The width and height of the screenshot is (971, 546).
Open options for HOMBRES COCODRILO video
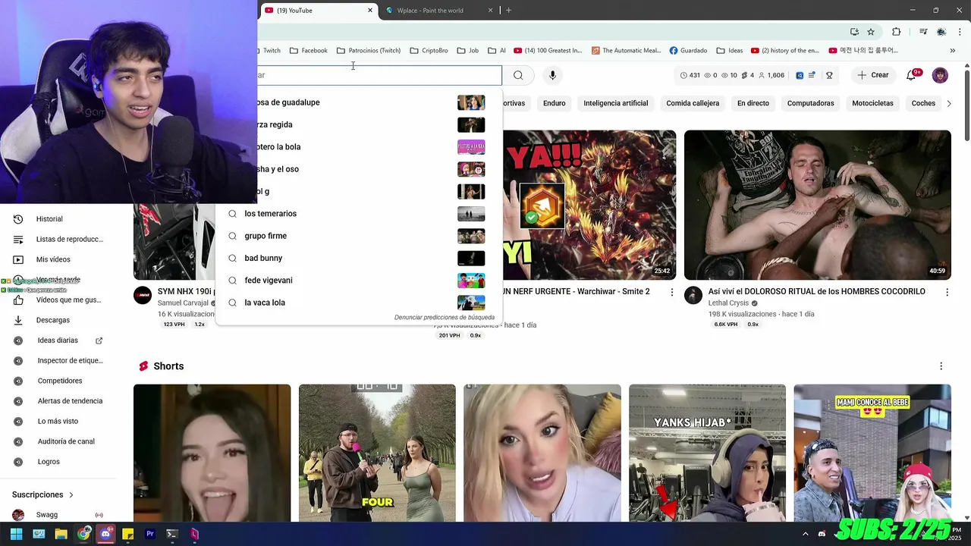tap(947, 292)
